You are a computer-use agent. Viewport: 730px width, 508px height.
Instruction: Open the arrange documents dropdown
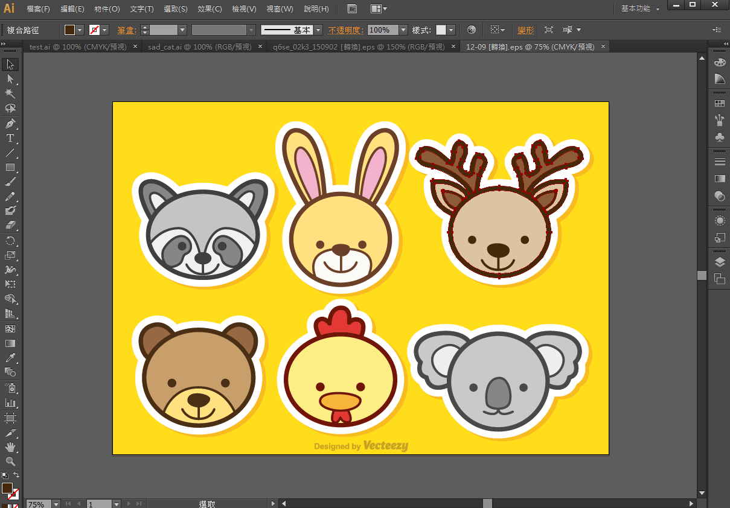pos(379,9)
